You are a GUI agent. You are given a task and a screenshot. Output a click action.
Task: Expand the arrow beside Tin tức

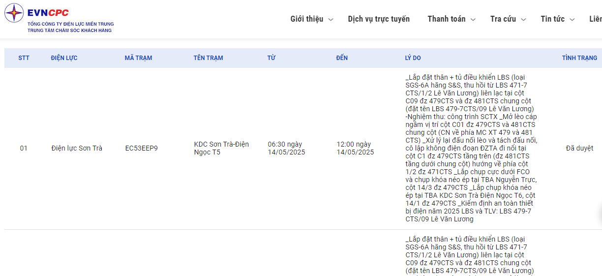tap(572, 20)
